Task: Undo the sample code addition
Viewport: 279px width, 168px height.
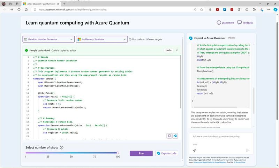Action: pyautogui.click(x=168, y=50)
